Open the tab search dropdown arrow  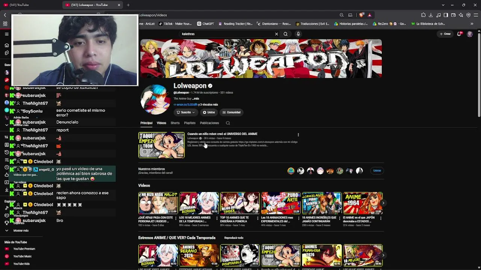[x=443, y=5]
